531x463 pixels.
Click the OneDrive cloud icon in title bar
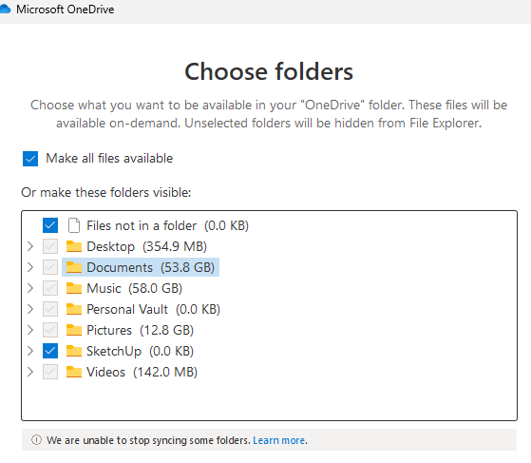point(5,9)
